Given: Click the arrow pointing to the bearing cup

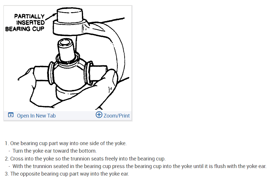Looking at the screenshot, I should click(51, 17).
